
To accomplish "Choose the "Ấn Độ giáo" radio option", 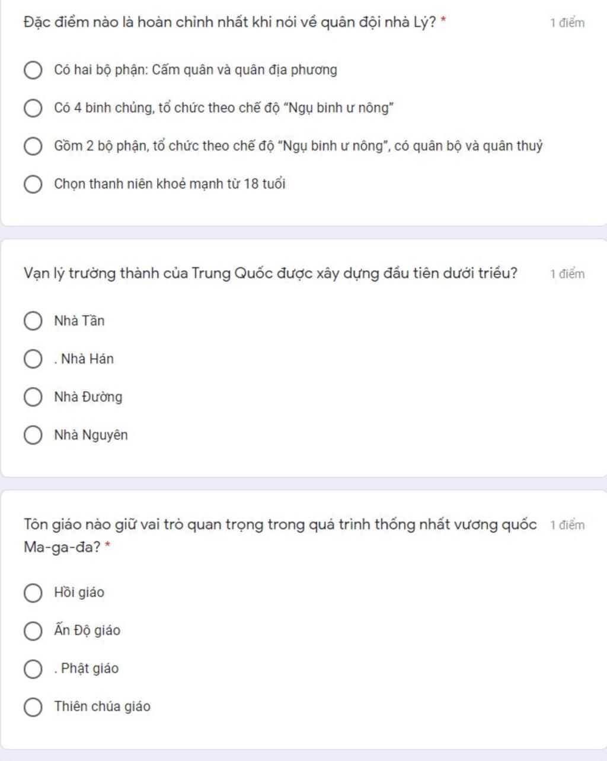I will tap(33, 630).
